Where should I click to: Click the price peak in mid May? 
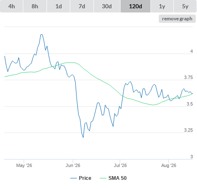(42, 34)
